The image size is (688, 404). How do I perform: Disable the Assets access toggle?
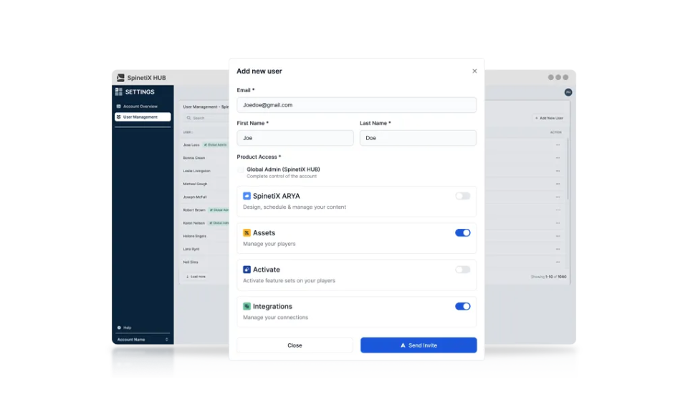pos(462,233)
